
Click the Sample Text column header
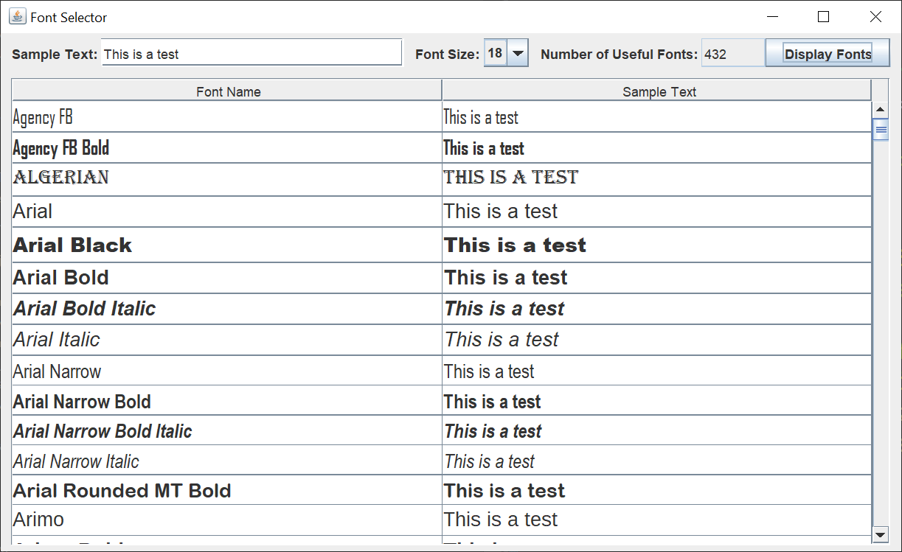click(x=659, y=91)
